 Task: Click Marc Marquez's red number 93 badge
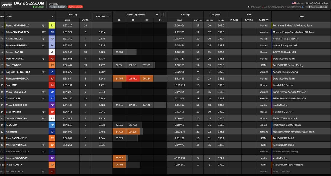point(52,58)
